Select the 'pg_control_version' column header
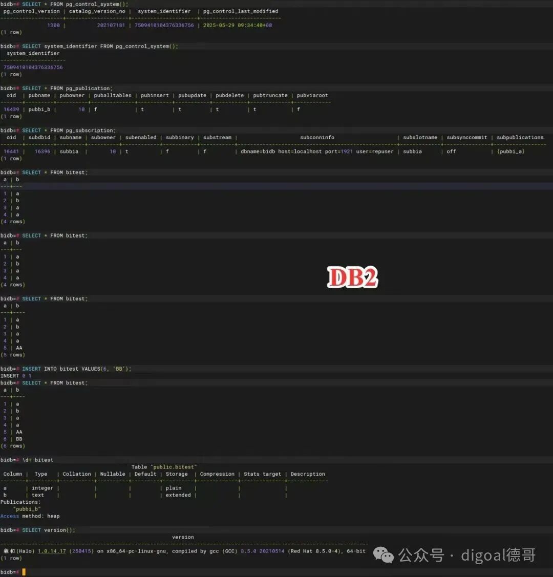Image resolution: width=553 pixels, height=577 pixels. coord(31,11)
